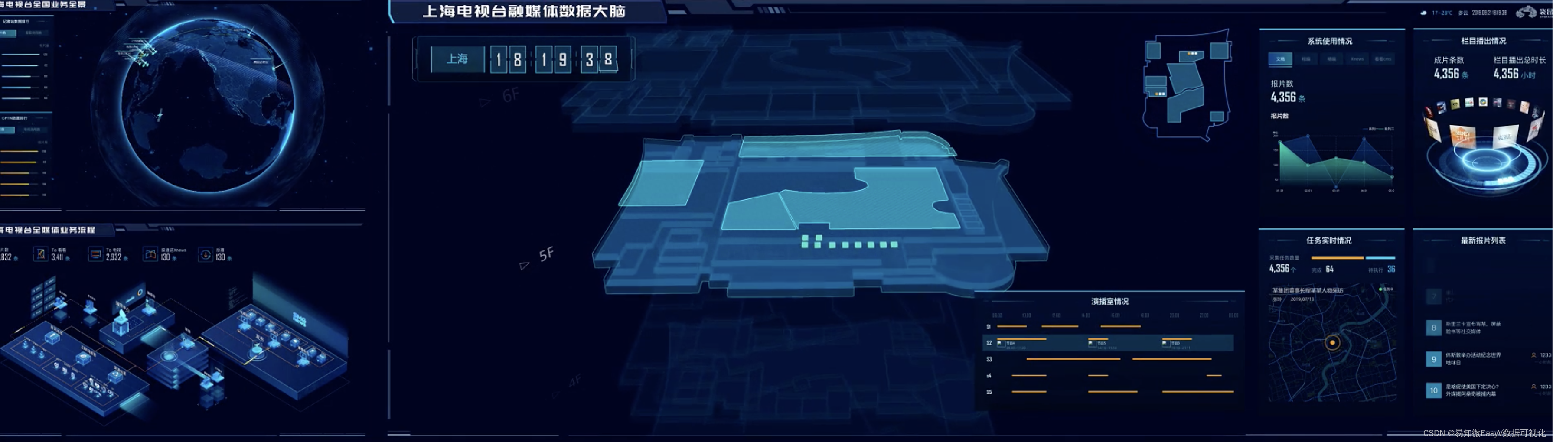1553x442 pixels.
Task: Click the 上海 city label beside the clock
Action: pos(457,59)
